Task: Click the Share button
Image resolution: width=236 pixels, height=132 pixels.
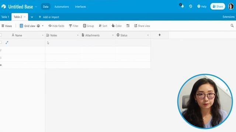Action: pos(218,7)
